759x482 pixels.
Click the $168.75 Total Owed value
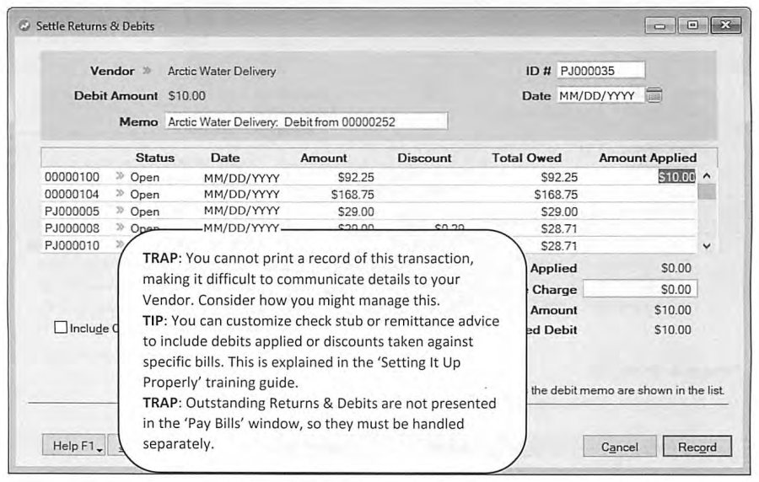click(556, 195)
